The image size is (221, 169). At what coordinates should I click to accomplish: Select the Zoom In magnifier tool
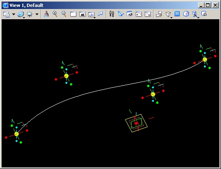click(x=55, y=14)
